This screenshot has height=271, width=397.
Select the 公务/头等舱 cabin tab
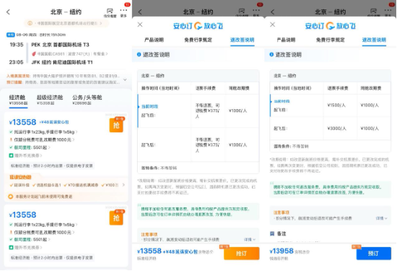(x=87, y=100)
